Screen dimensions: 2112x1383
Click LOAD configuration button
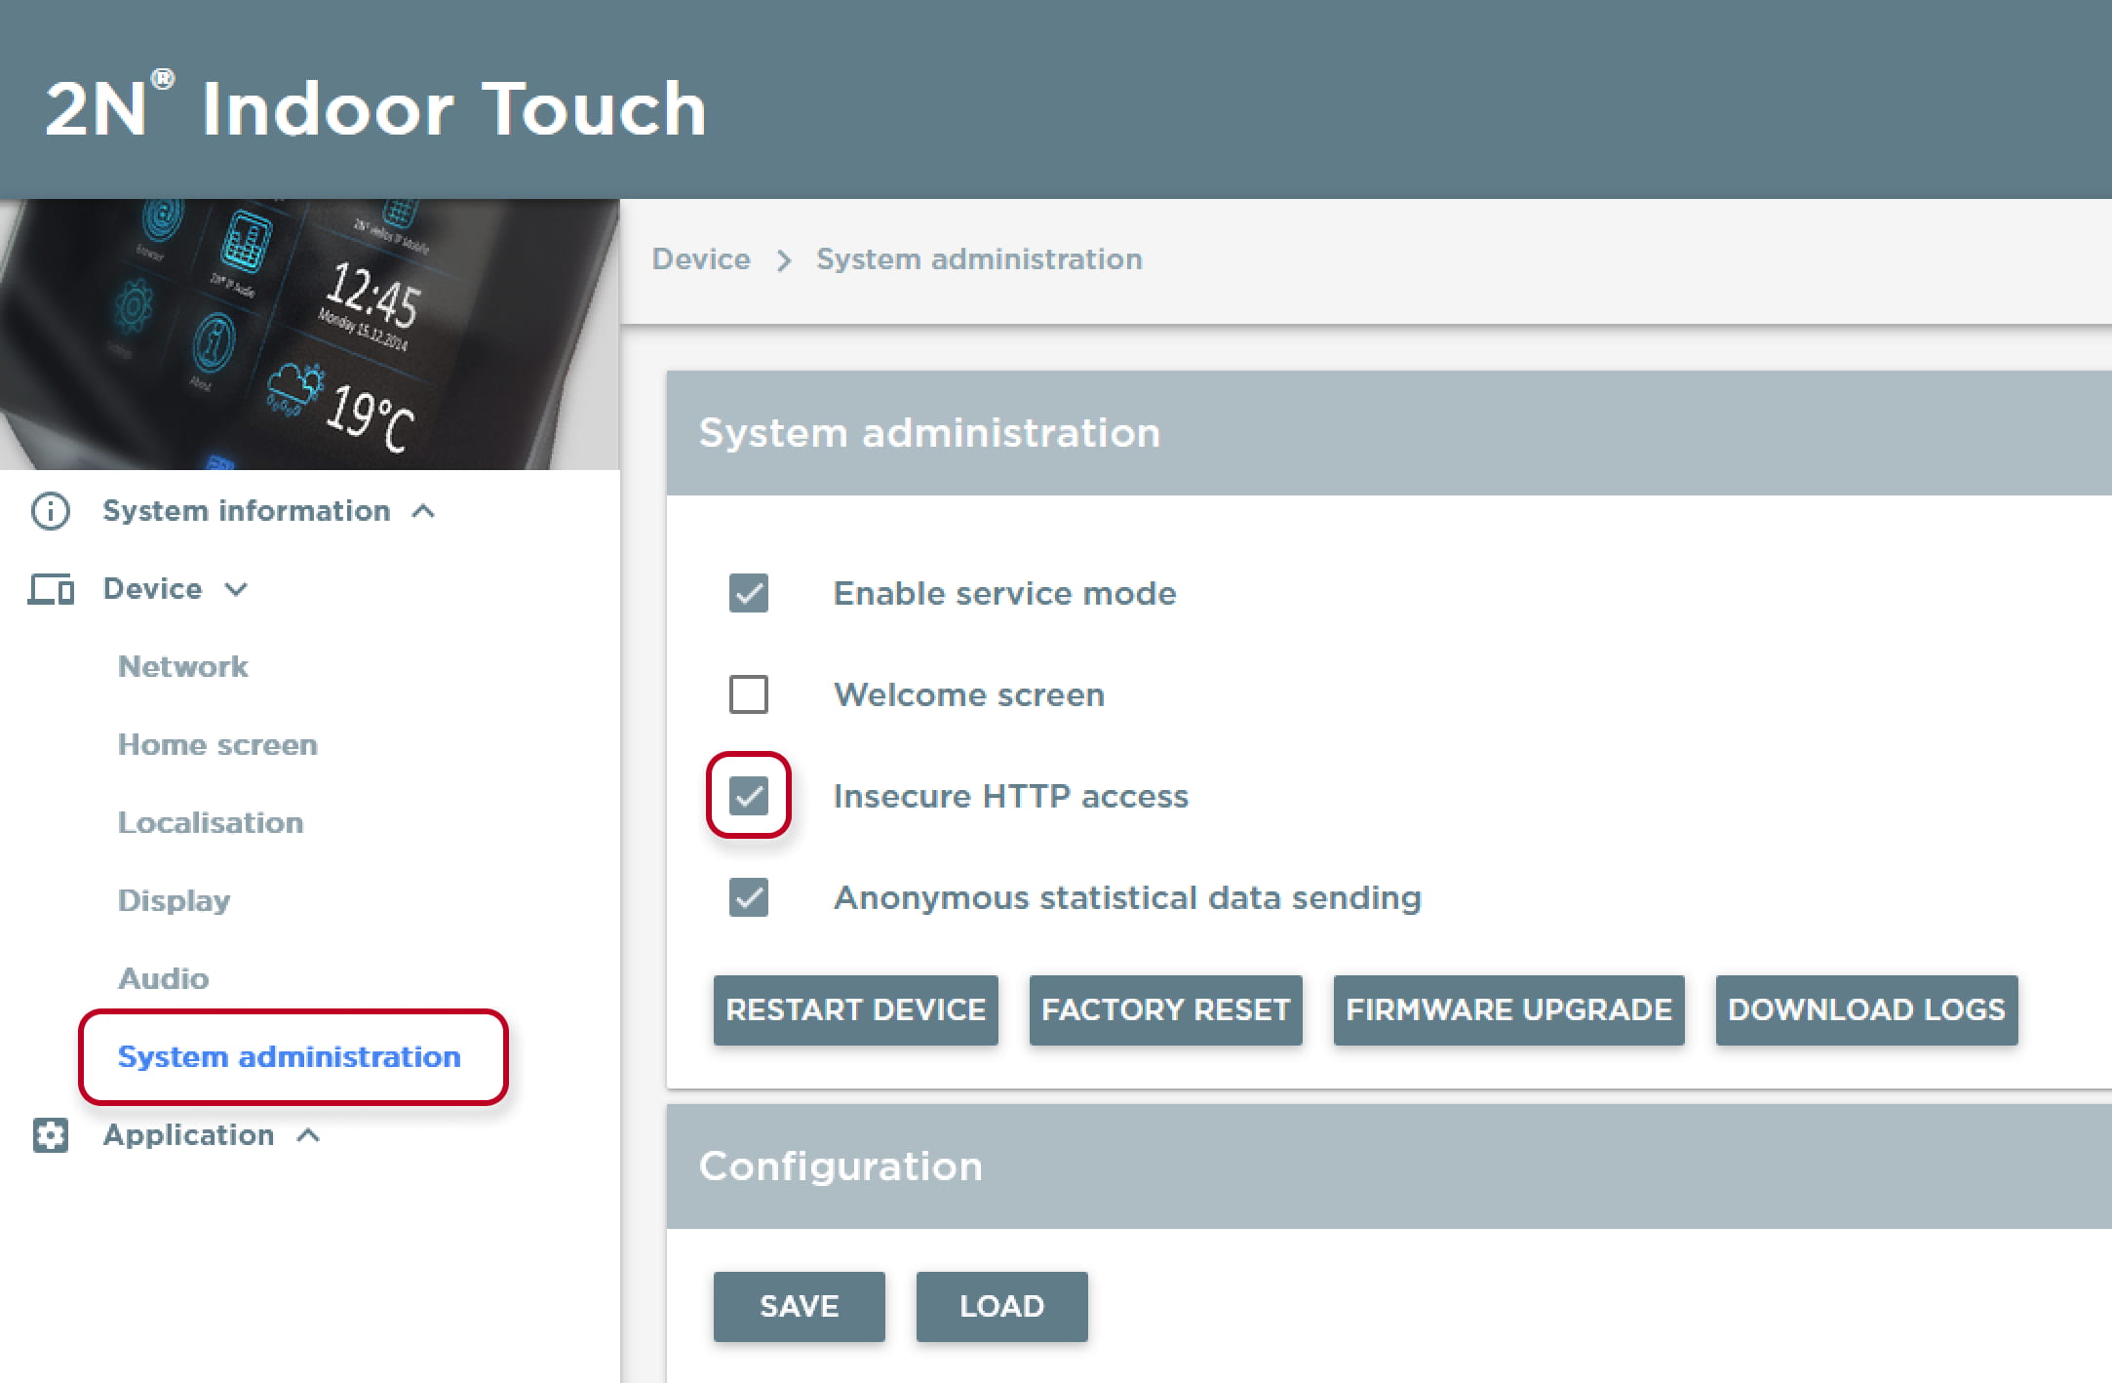(1002, 1307)
